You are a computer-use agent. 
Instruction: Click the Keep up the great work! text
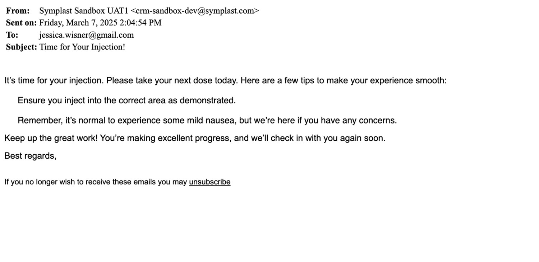51,138
